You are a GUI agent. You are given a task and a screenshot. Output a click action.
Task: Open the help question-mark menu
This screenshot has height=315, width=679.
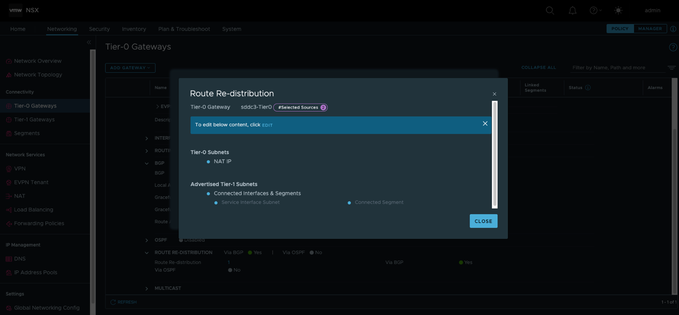click(595, 10)
